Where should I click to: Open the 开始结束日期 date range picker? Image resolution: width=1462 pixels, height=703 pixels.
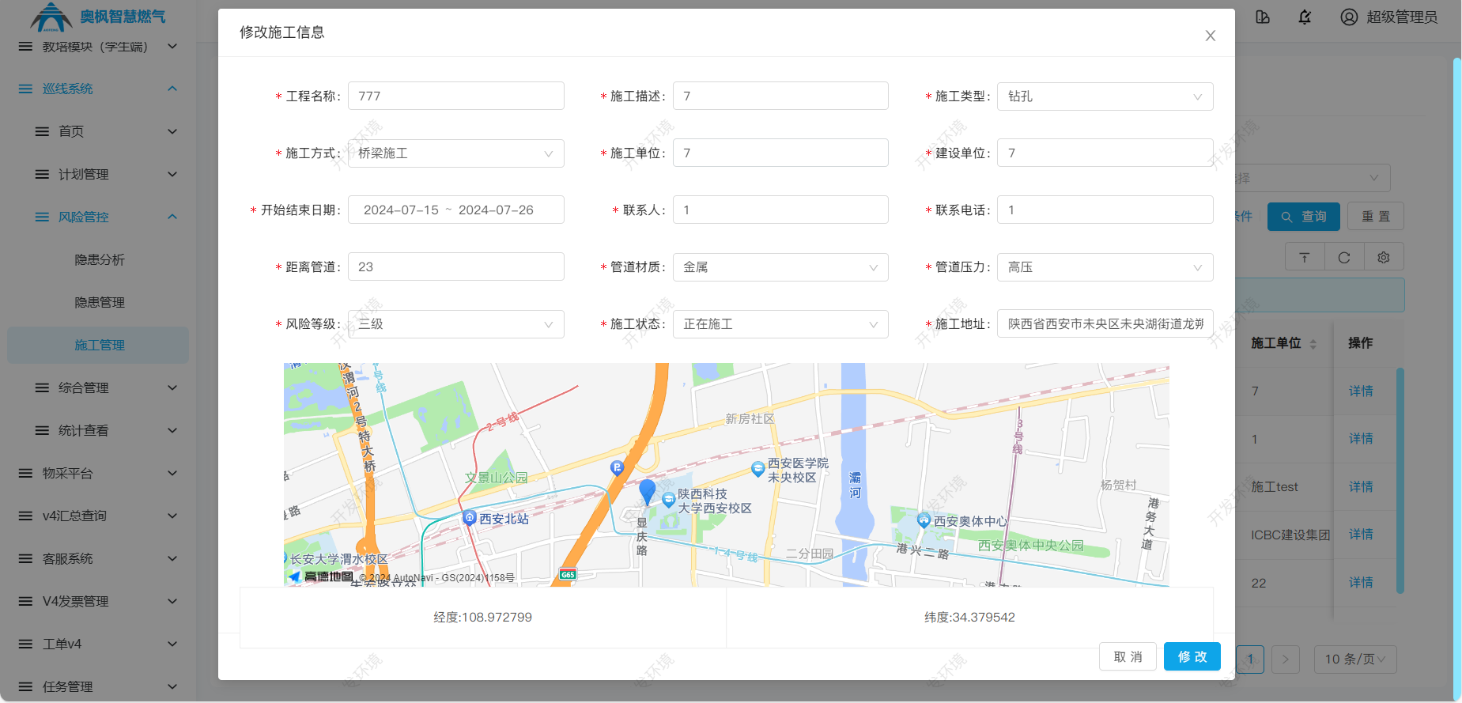click(x=456, y=210)
